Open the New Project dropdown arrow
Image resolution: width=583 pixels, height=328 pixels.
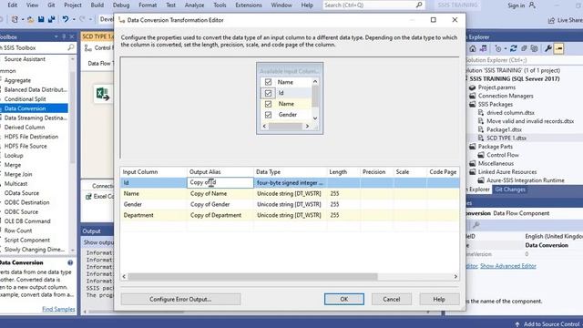point(22,19)
